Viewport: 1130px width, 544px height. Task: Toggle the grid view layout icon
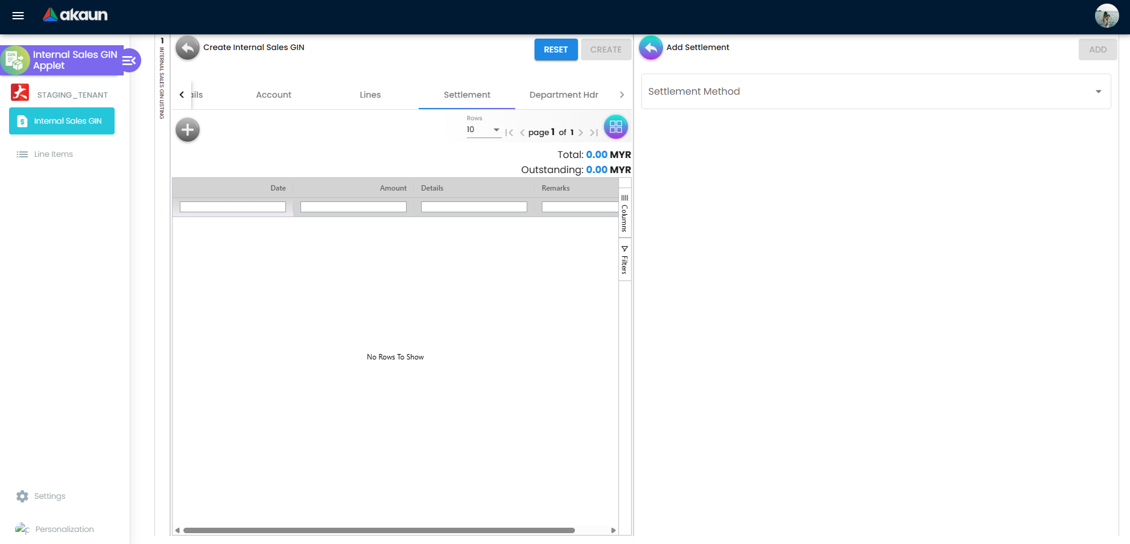(616, 127)
